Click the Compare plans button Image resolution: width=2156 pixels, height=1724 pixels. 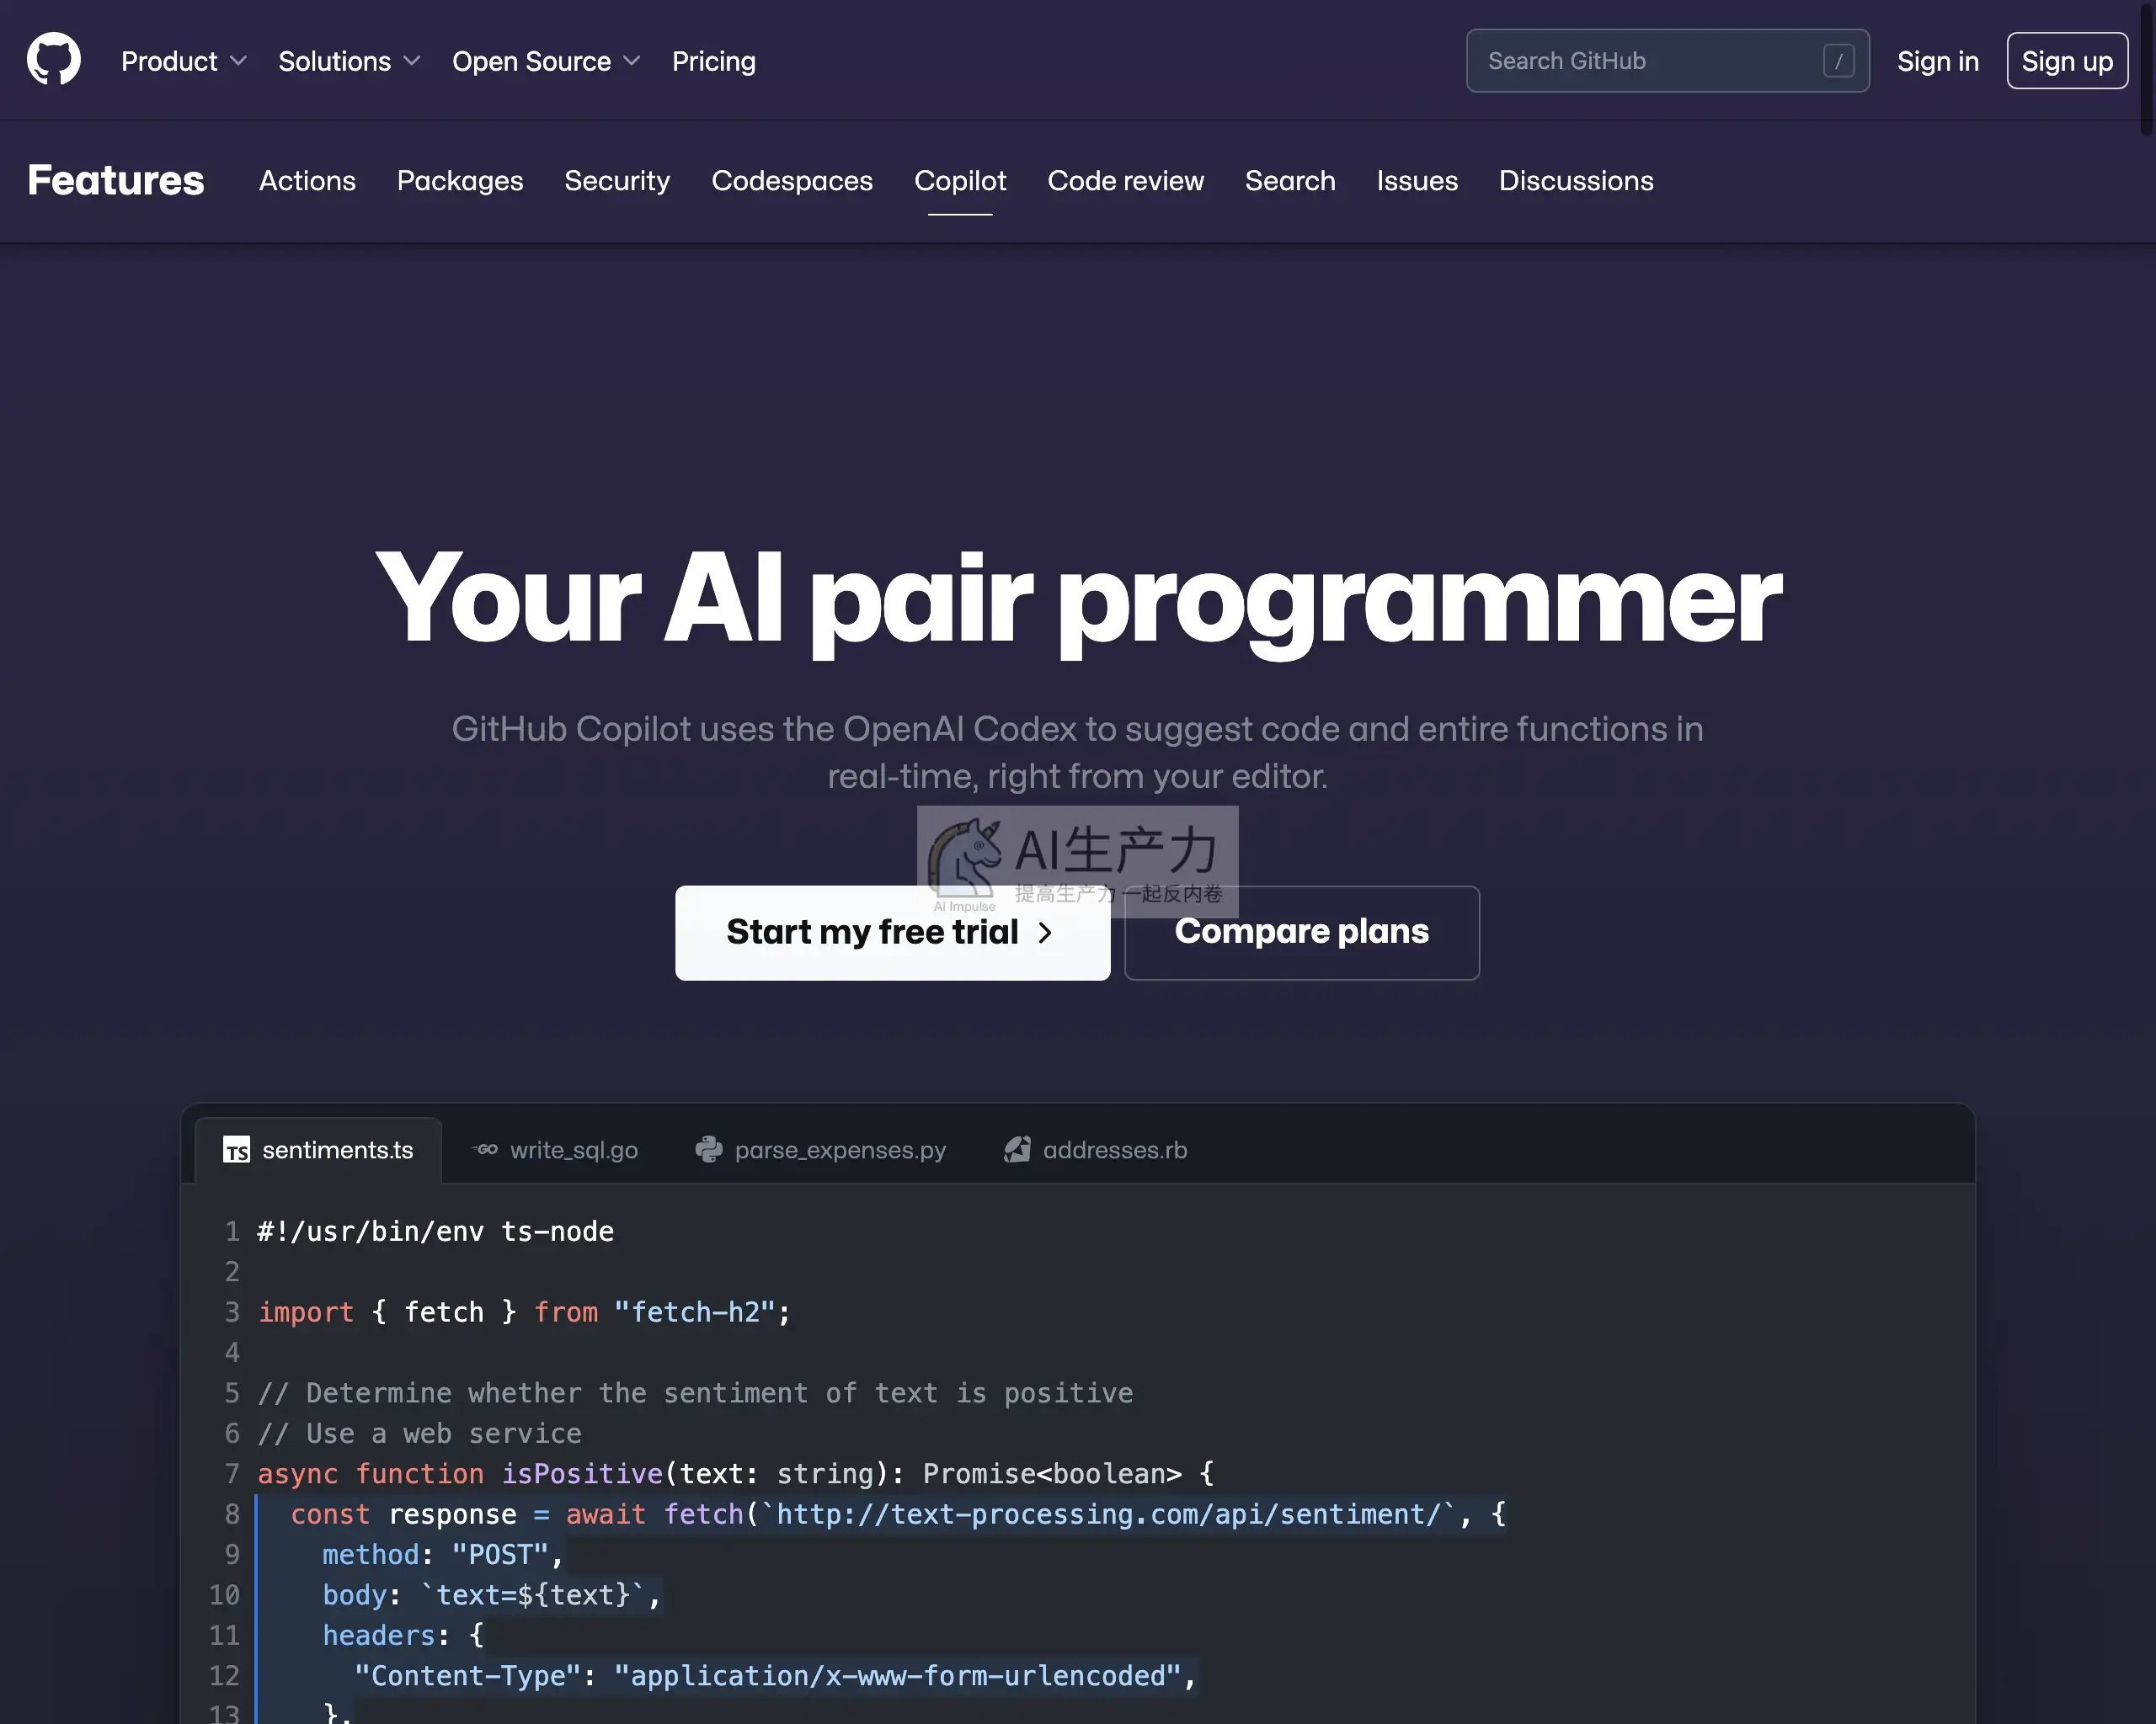[x=1301, y=933]
